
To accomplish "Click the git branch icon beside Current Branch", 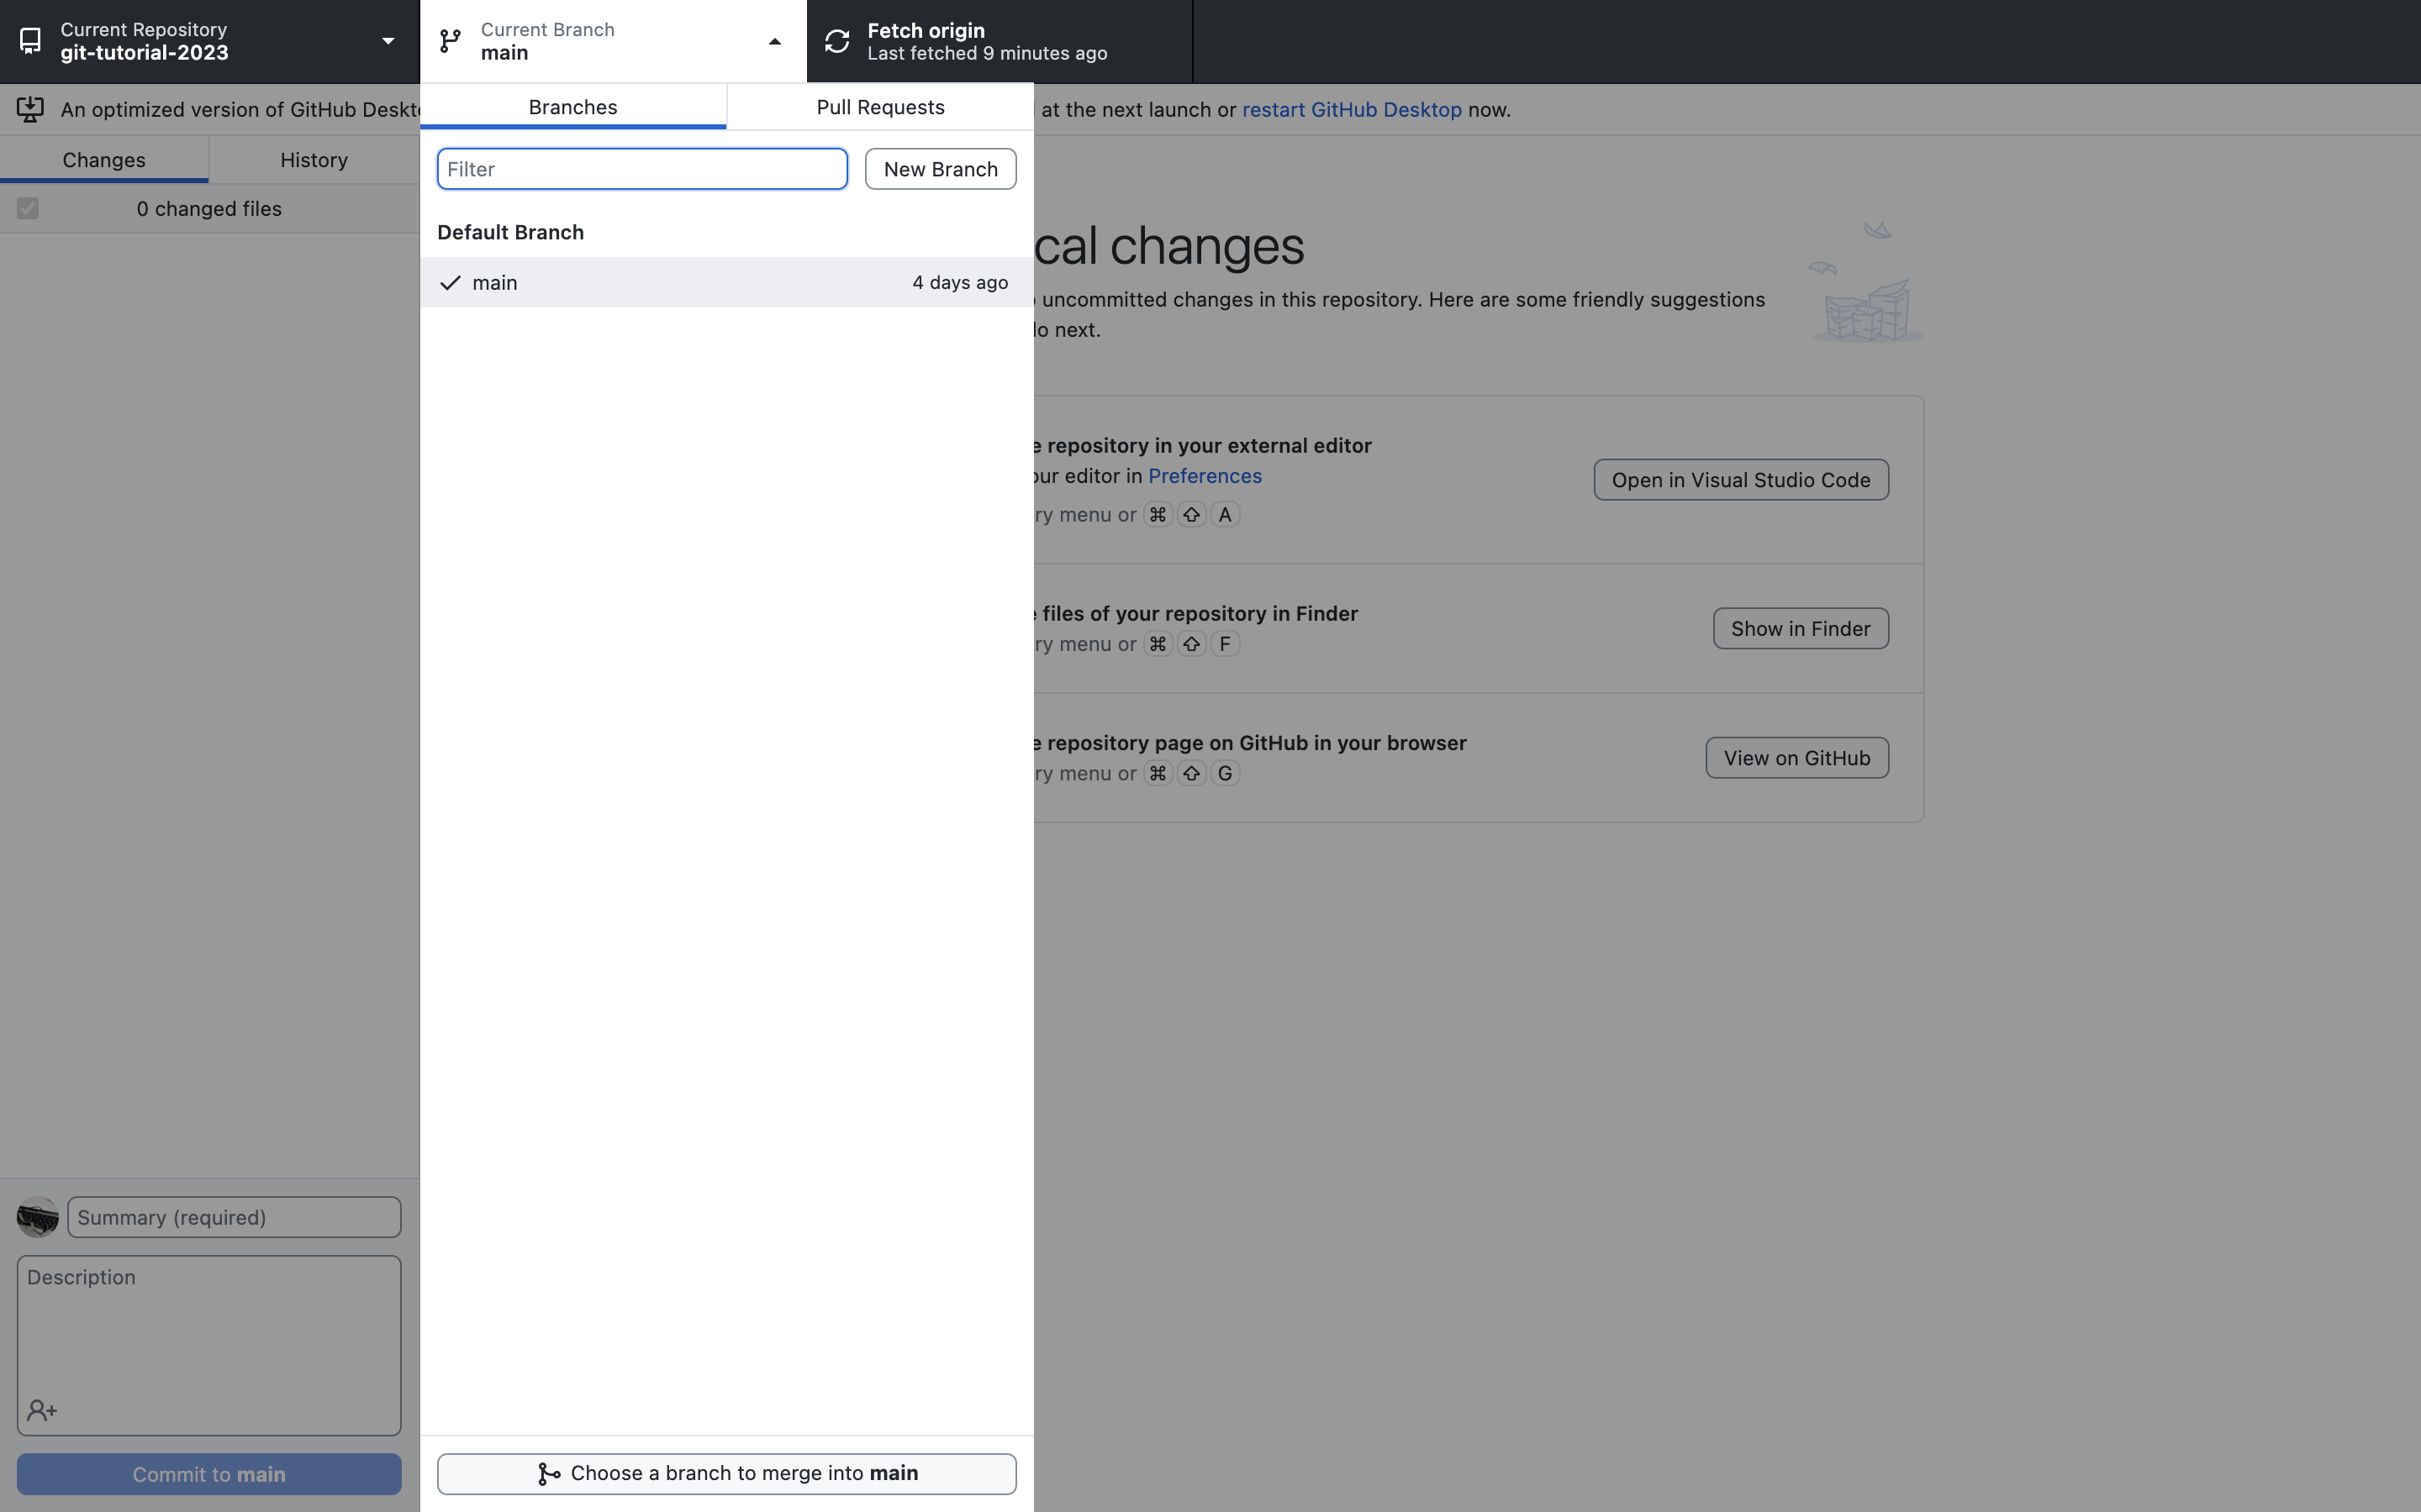I will [451, 41].
